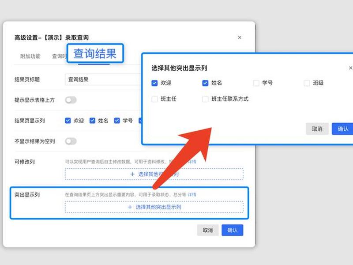Uncheck 欢迎 in 结果页显示列 row
Screen dimensions: 353x265
(x=68, y=121)
